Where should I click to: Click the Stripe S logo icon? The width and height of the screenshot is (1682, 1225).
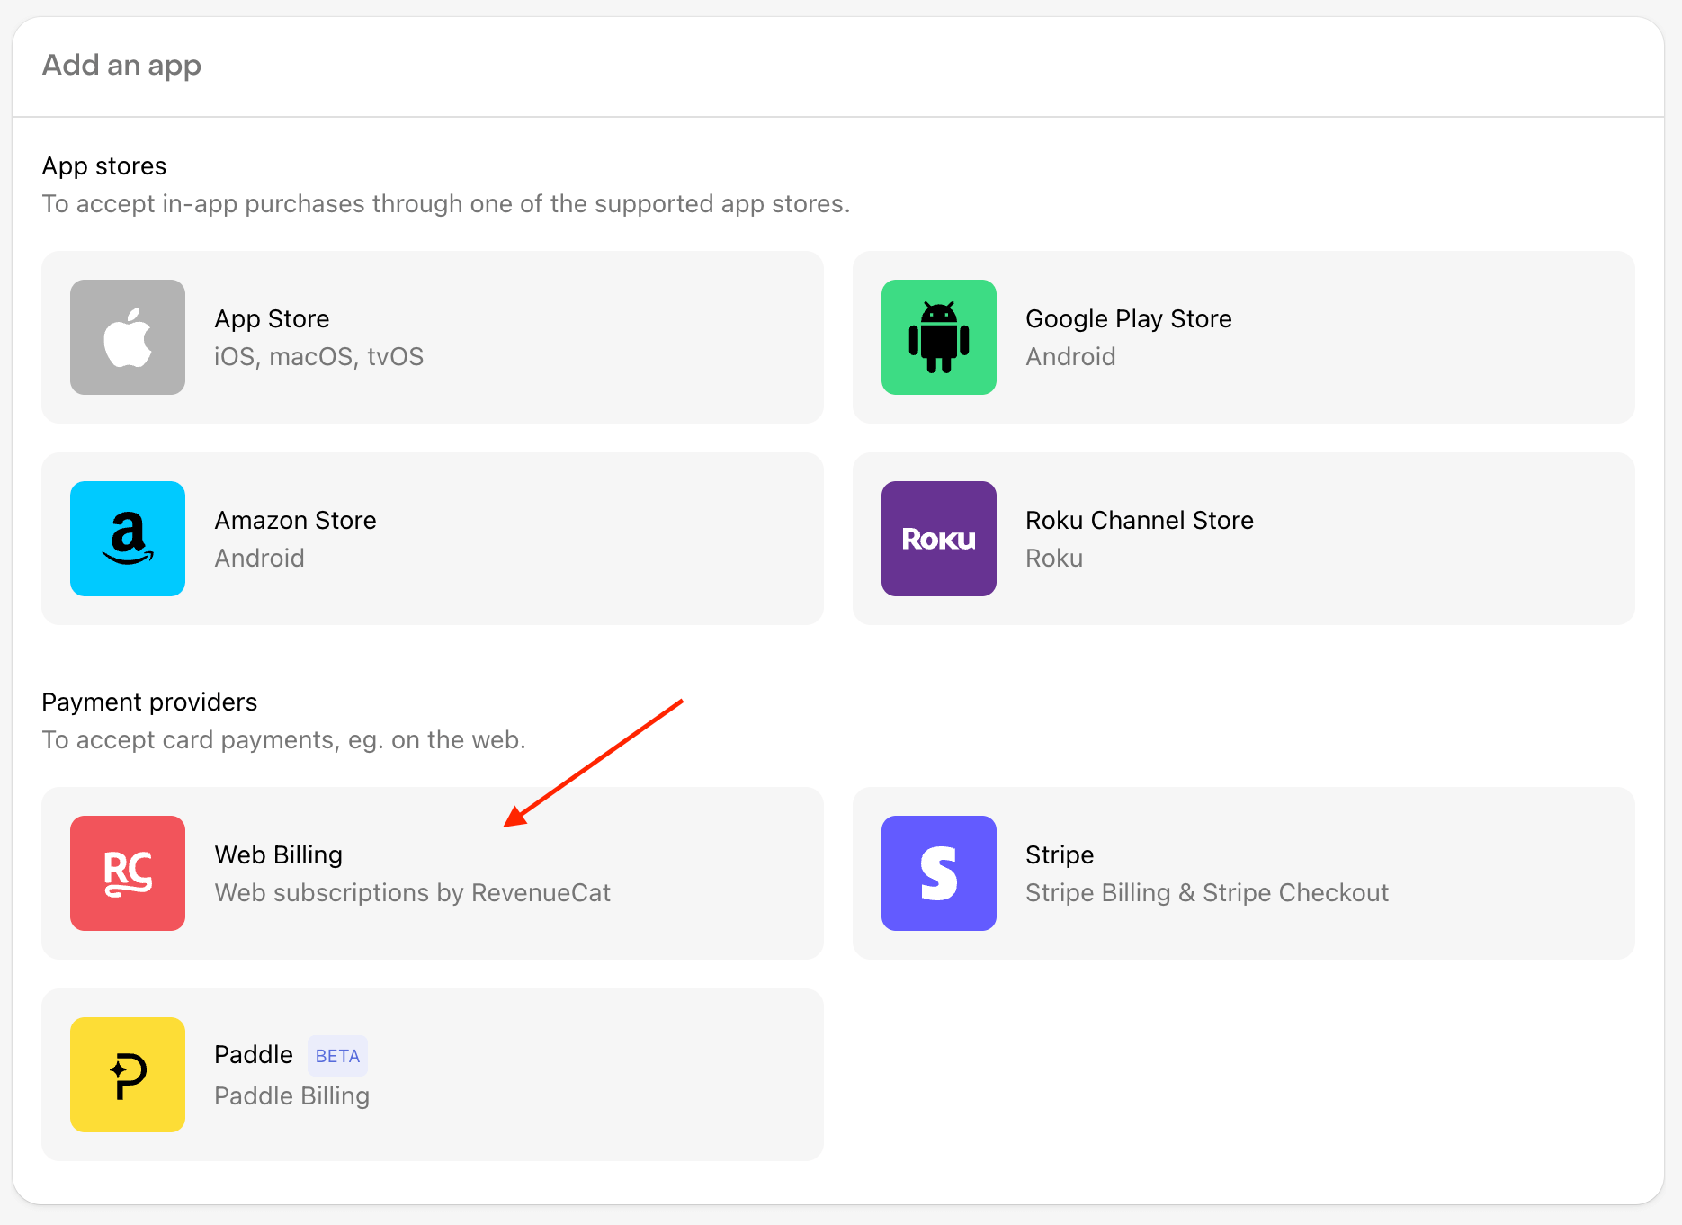(x=939, y=873)
